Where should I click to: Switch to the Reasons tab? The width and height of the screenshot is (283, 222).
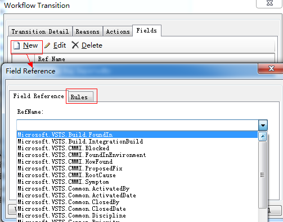(x=88, y=31)
